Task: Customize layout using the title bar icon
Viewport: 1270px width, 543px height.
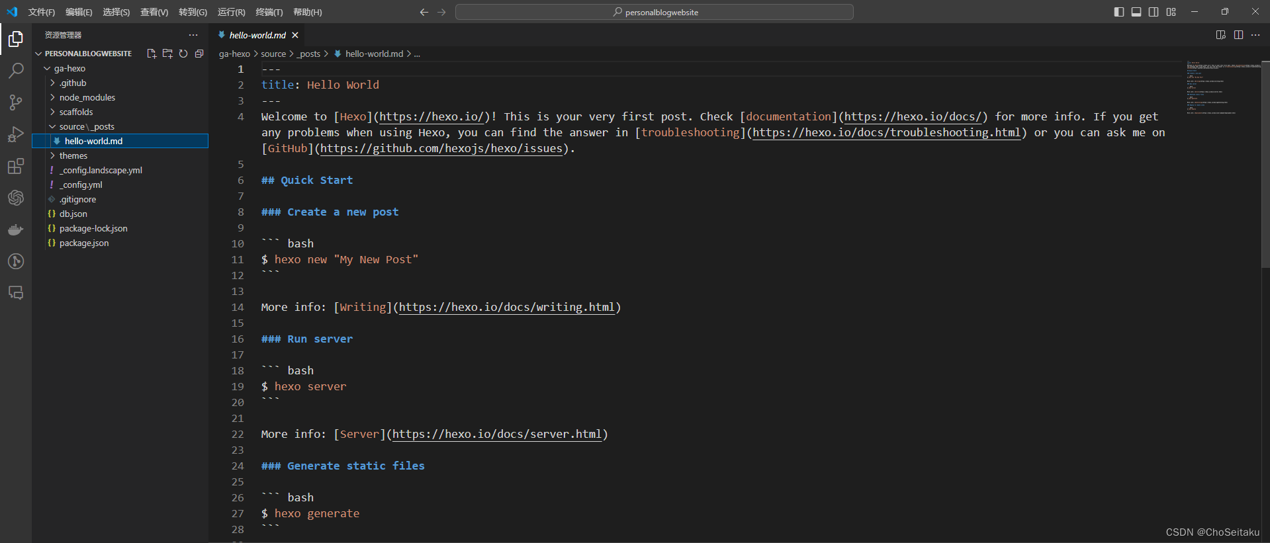Action: (x=1171, y=12)
